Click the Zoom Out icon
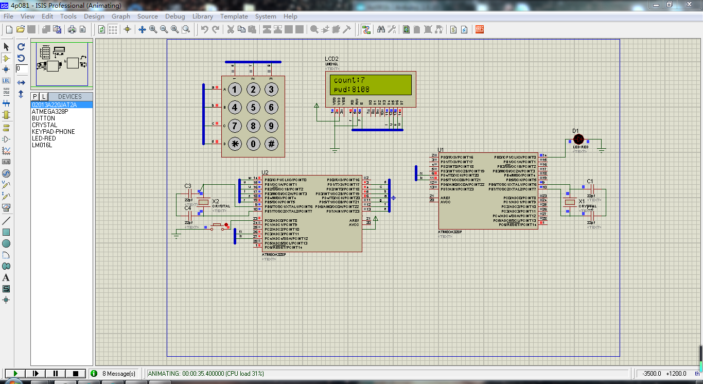This screenshot has width=703, height=384. [x=164, y=29]
